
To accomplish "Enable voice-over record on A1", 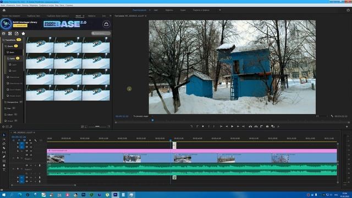I will [x=40, y=166].
